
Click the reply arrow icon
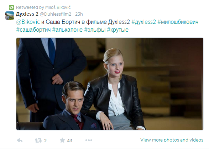[20, 140]
